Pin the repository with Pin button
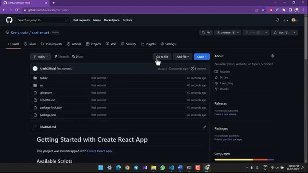Viewport: 308px width, 173px height. pos(206,33)
